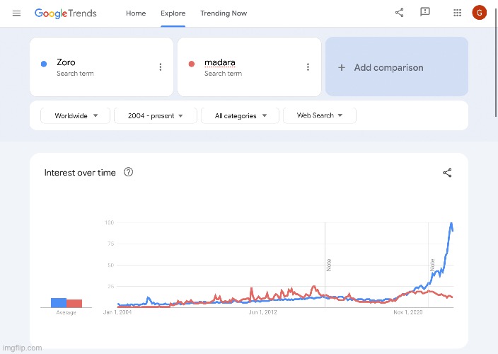Click the Search term label under Zoro

(75, 74)
